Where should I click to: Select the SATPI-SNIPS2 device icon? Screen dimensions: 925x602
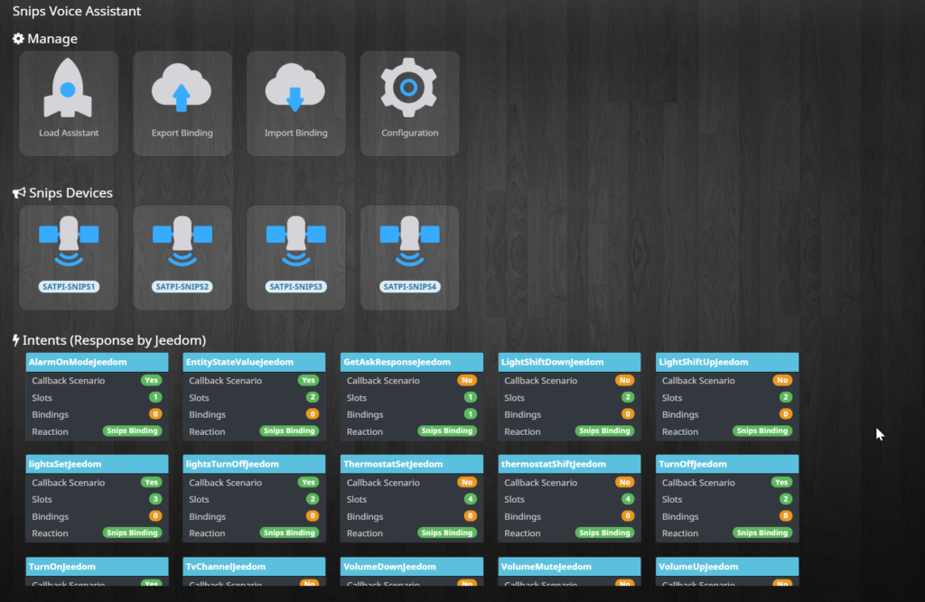182,241
